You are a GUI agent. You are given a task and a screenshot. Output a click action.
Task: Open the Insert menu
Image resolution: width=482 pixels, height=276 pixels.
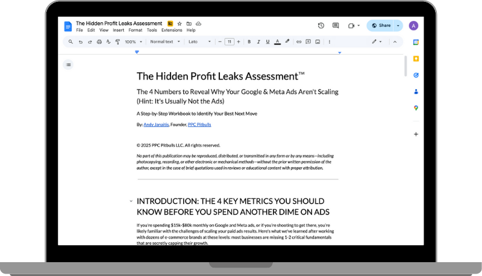[x=118, y=30]
